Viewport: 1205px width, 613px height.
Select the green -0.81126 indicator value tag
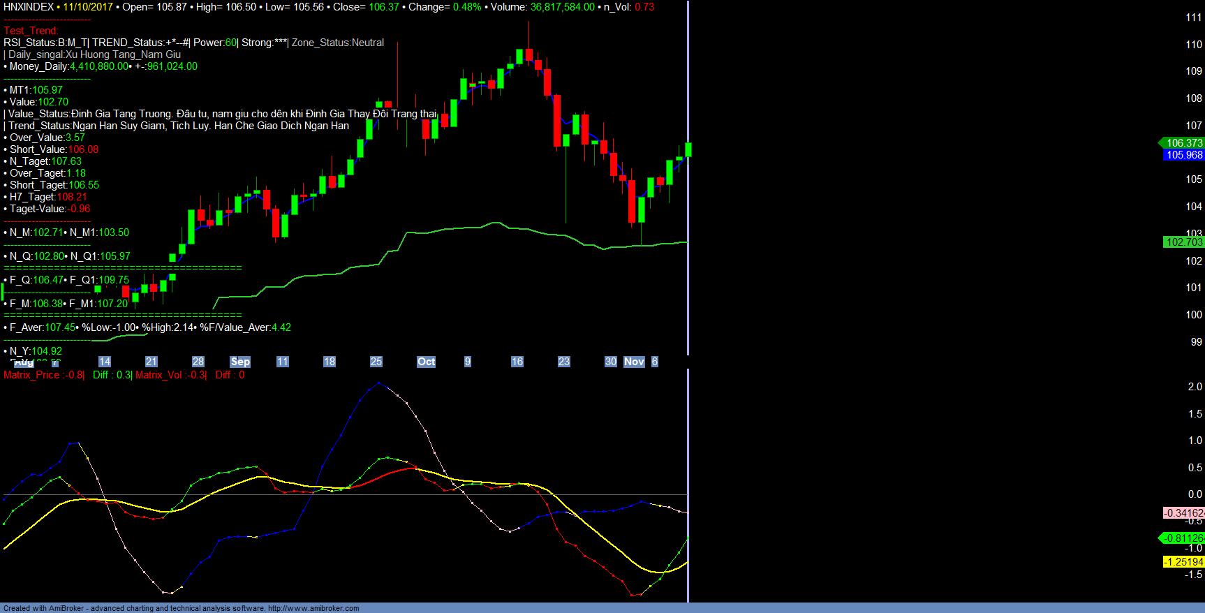(1183, 538)
